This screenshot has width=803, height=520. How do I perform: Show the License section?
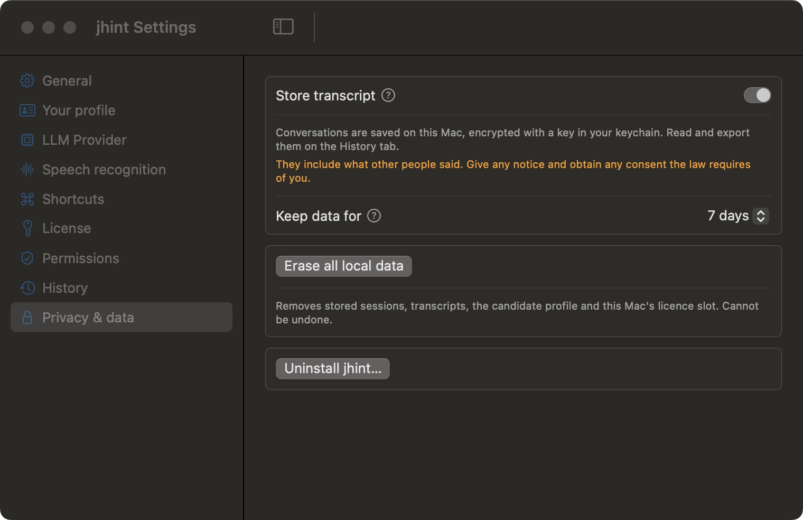coord(122,228)
